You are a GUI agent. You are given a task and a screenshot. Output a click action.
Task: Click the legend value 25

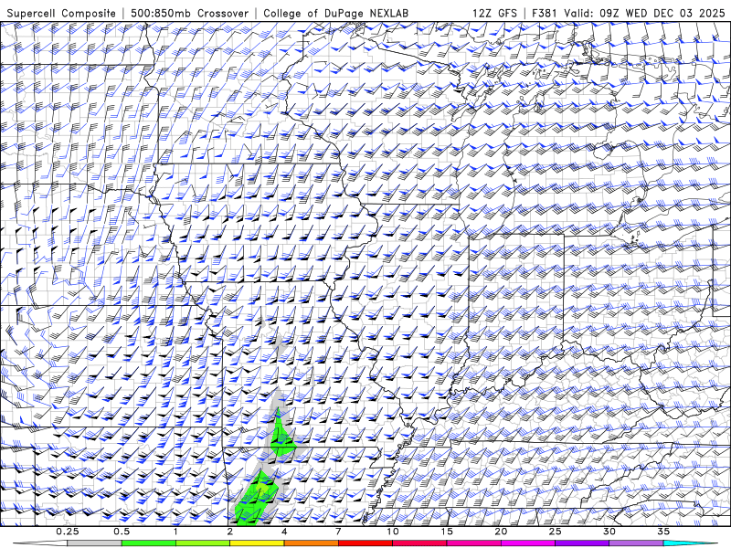[555, 532]
